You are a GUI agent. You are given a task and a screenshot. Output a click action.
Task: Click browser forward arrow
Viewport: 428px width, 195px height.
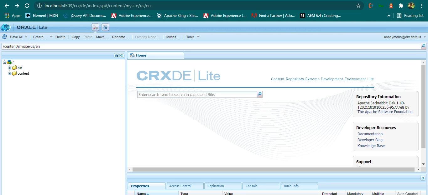(x=17, y=6)
